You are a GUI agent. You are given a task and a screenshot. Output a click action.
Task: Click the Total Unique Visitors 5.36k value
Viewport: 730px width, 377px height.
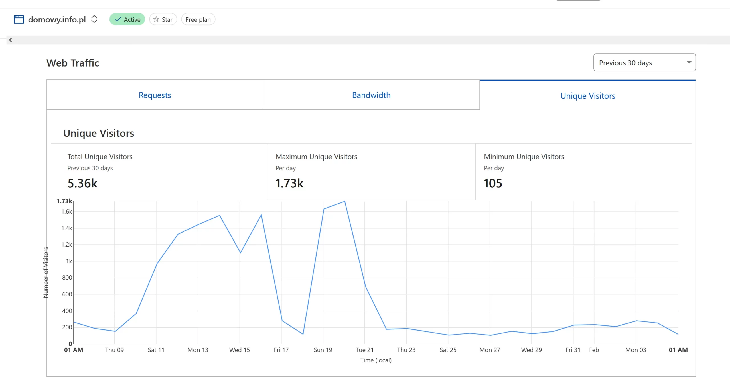[x=82, y=183]
